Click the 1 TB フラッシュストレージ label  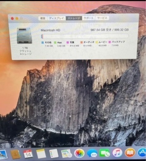(x=25, y=51)
